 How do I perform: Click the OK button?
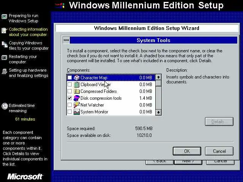[187, 151]
